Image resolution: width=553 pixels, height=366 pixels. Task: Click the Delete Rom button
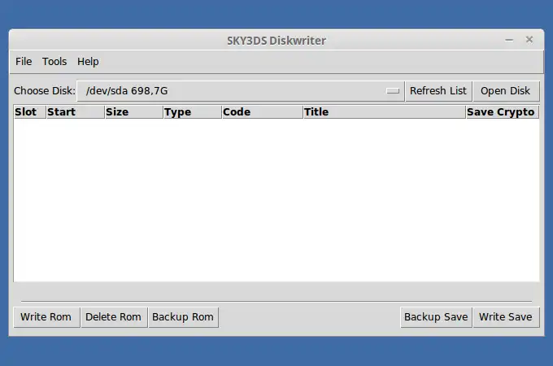click(114, 317)
